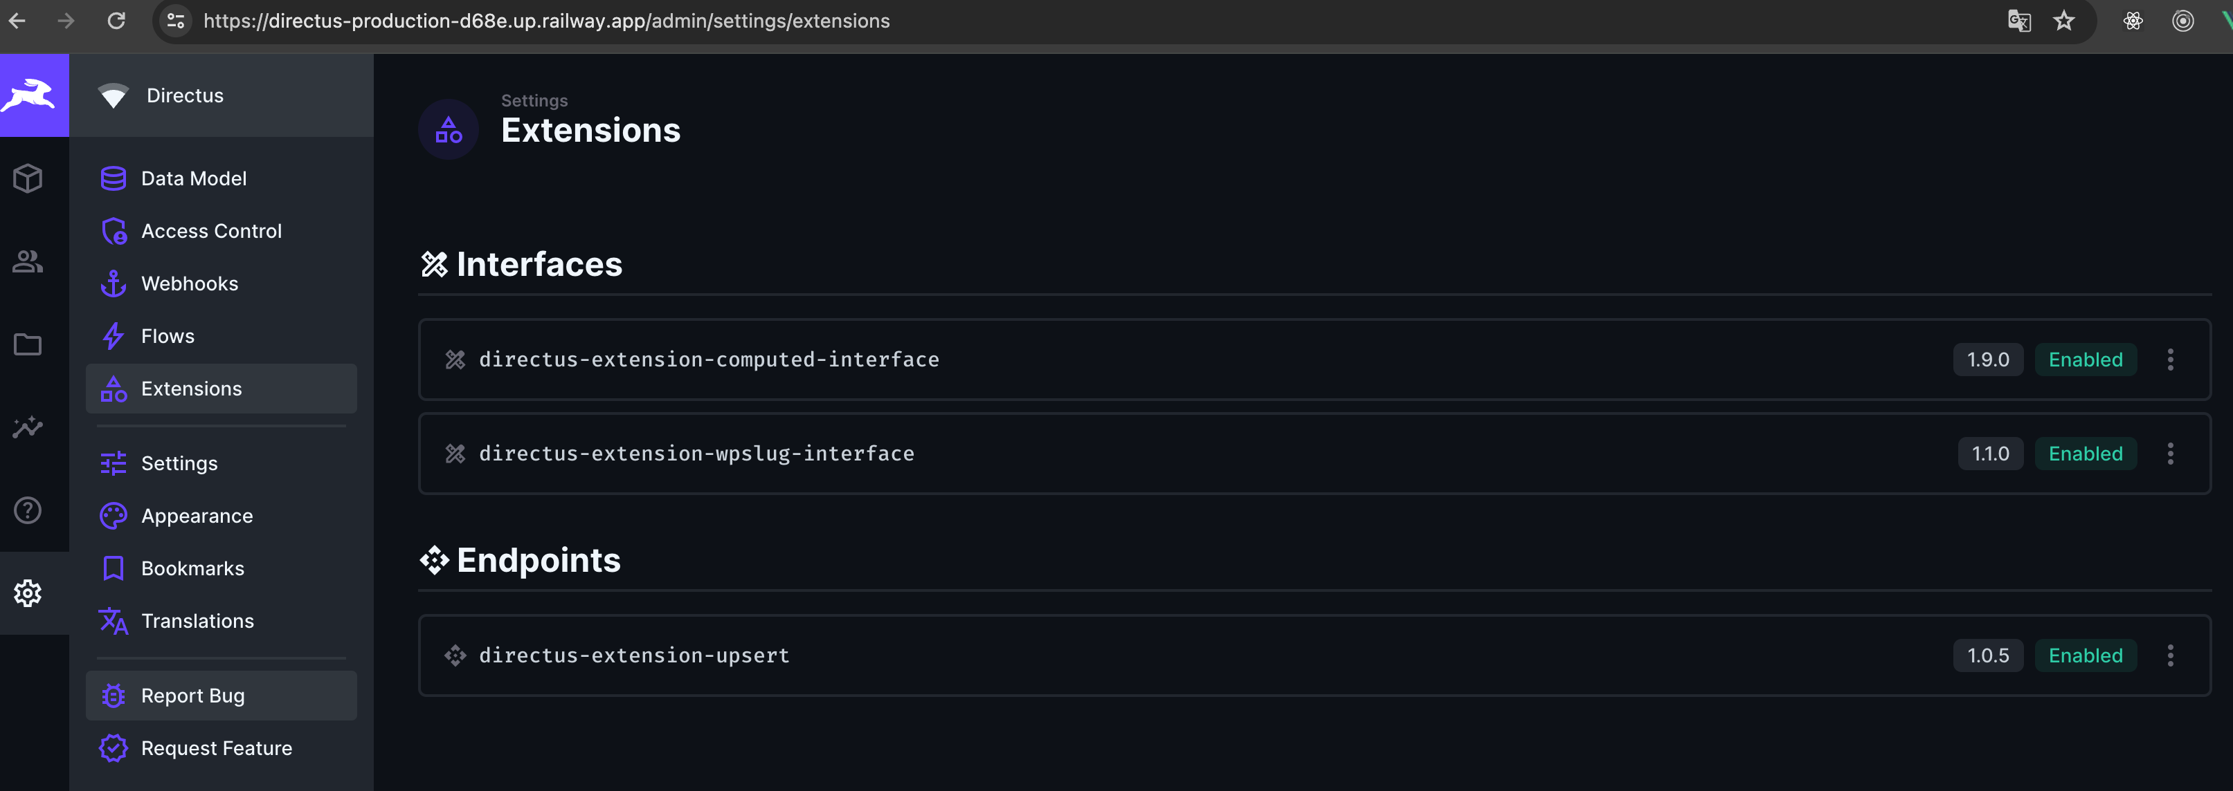
Task: Toggle Enabled status of wpslug-interface
Action: (x=2086, y=454)
